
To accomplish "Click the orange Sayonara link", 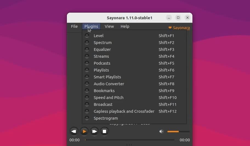I will [x=181, y=28].
